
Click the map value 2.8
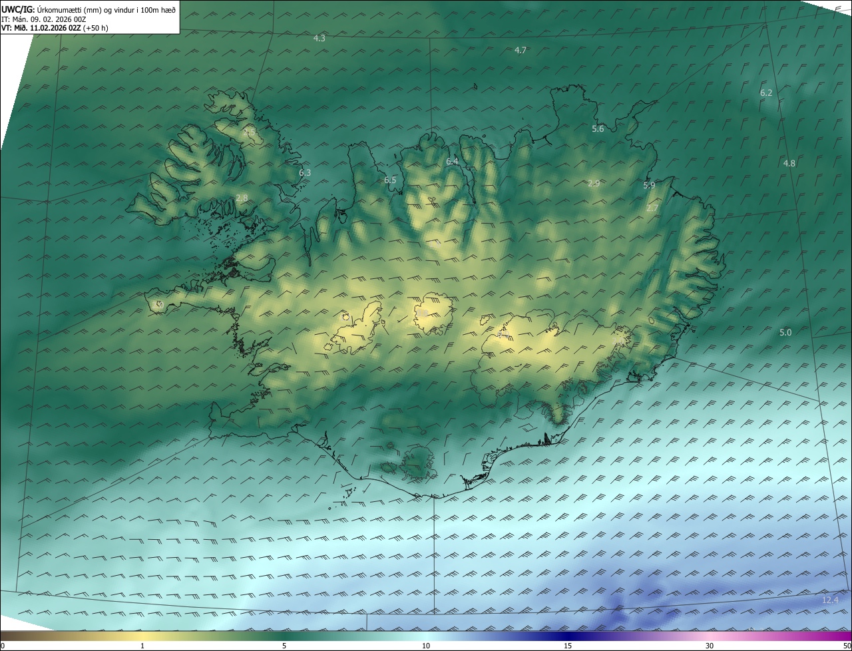(242, 198)
